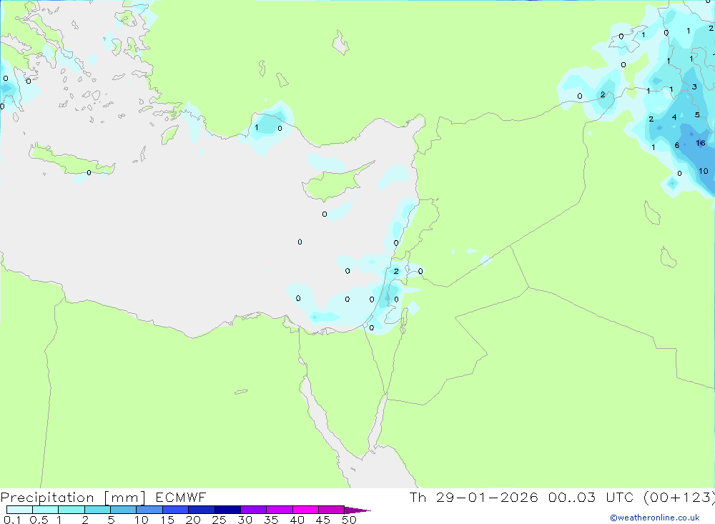Pick the 10–15 mm blue legend swatch
The width and height of the screenshot is (715, 524).
click(149, 510)
